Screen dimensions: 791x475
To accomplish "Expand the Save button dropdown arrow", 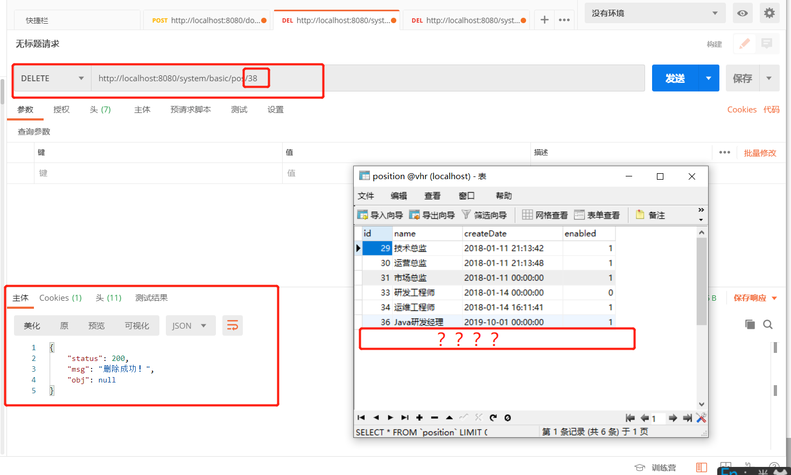I will [x=769, y=78].
